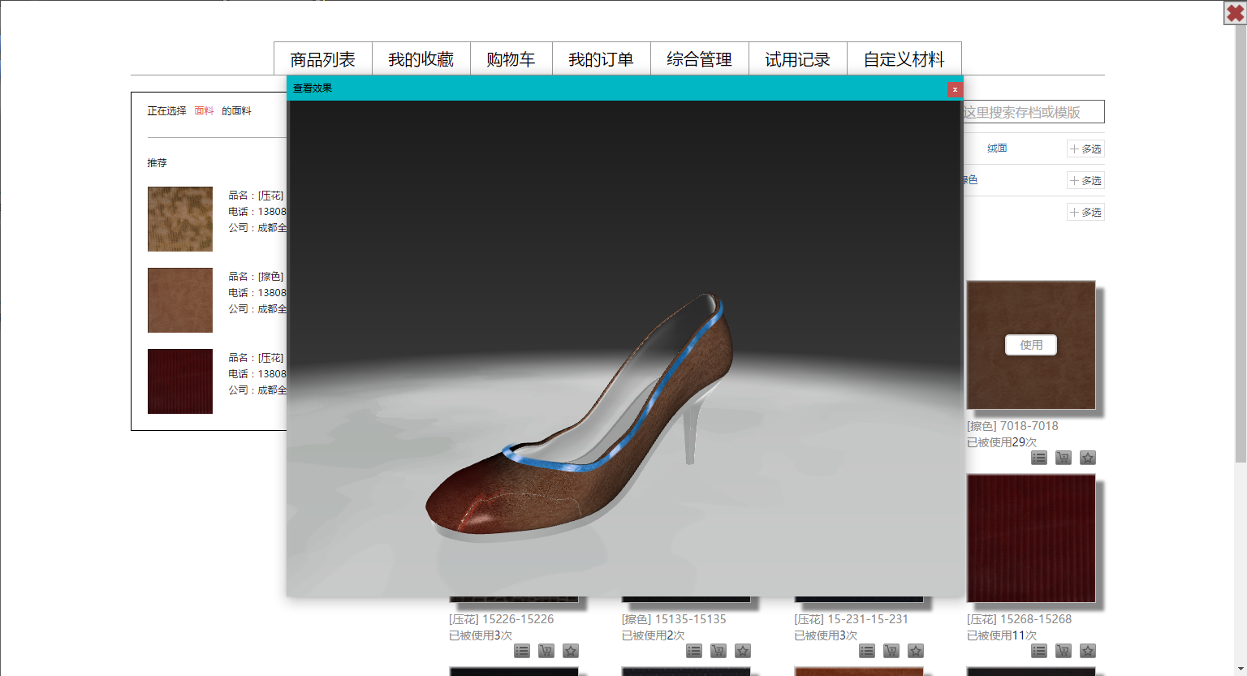The width and height of the screenshot is (1247, 676).
Task: Toggle 多选 multi-select in the 绒面 row
Action: [1085, 149]
